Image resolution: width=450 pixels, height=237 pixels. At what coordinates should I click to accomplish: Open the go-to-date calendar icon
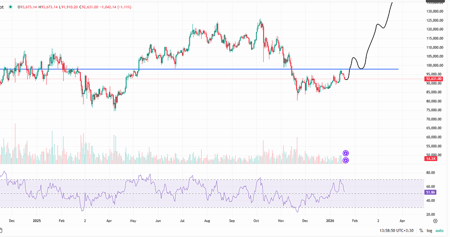pyautogui.click(x=1, y=230)
